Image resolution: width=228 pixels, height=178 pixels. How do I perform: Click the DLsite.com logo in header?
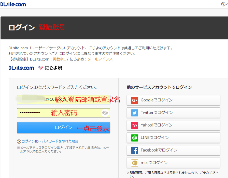click(x=13, y=4)
